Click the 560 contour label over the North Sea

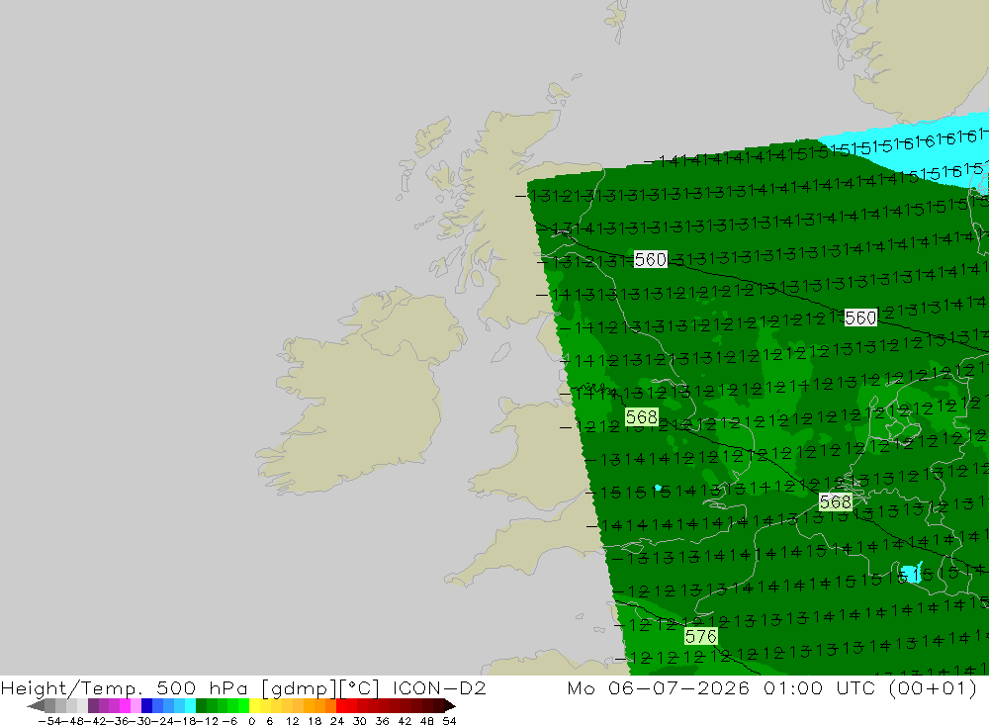(860, 317)
